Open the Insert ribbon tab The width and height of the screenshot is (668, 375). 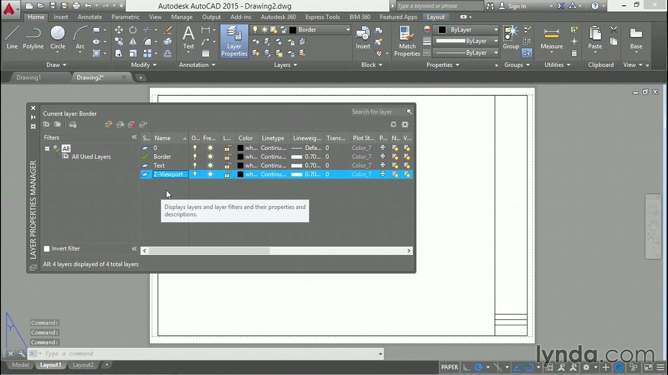61,17
